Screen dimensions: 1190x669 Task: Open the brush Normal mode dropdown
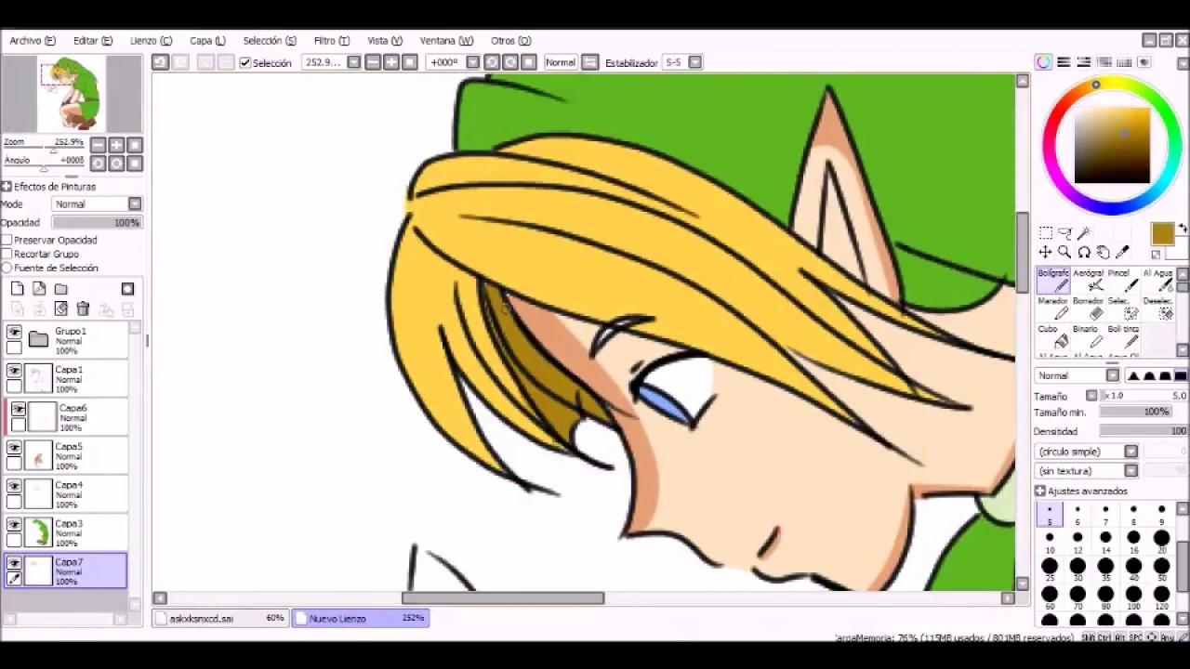[x=1113, y=375]
